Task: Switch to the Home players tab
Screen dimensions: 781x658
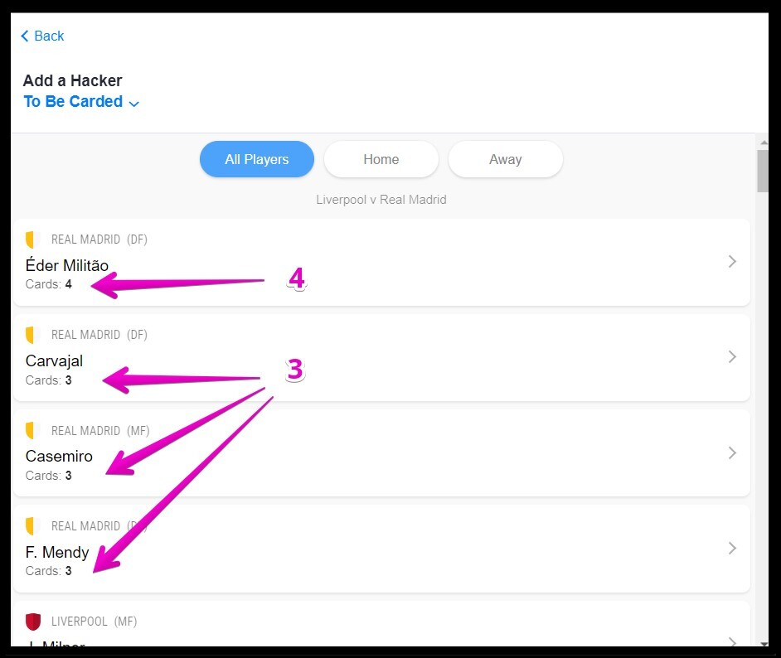Action: tap(381, 159)
